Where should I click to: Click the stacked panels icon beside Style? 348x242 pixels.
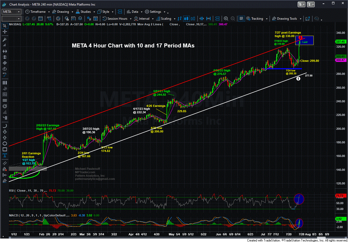coord(120,12)
